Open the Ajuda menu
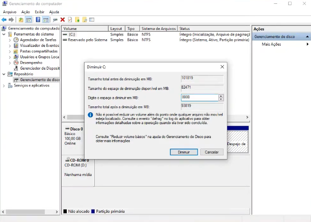 [x=54, y=12]
